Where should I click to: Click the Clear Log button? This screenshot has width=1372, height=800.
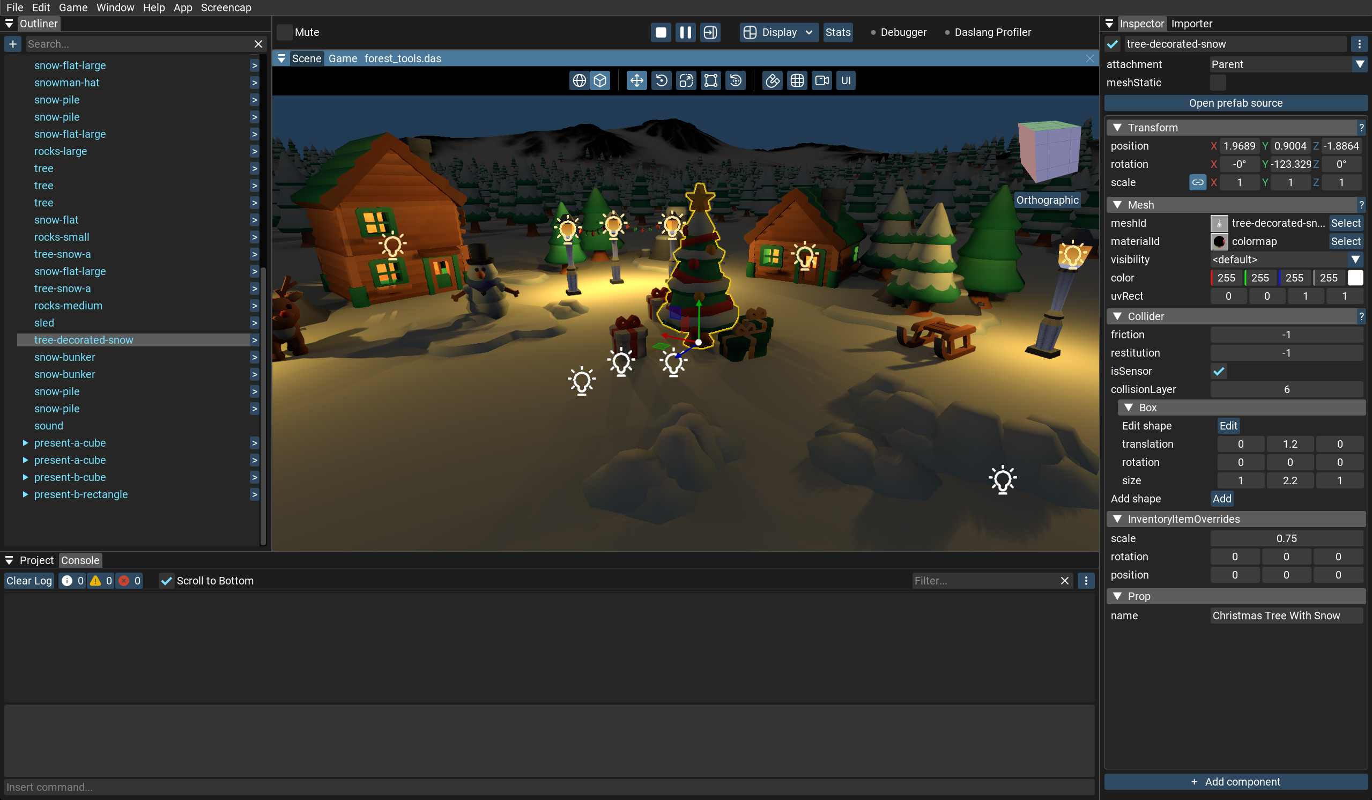29,581
